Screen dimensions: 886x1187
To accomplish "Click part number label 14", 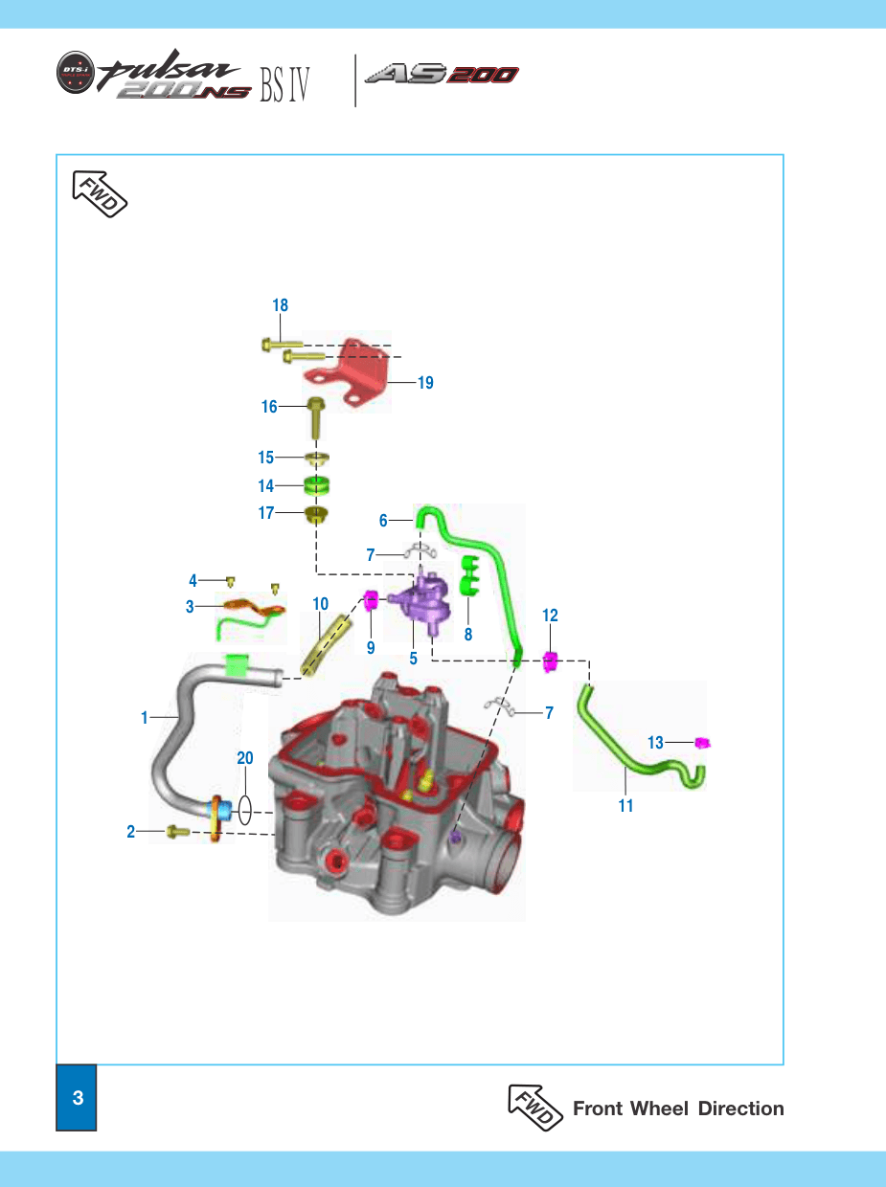I will pyautogui.click(x=265, y=486).
